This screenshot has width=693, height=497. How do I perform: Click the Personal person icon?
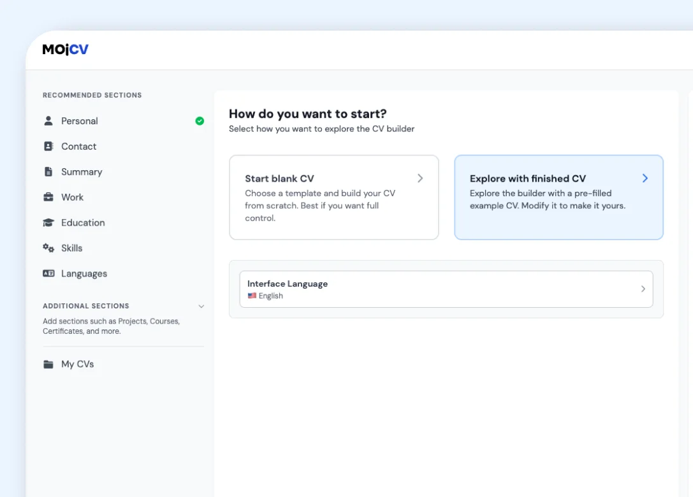(48, 120)
